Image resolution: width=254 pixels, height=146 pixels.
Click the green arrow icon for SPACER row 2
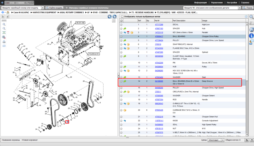[x=125, y=29]
